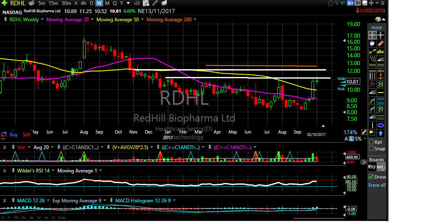Click the Sell button
The image size is (432, 224).
coord(26,135)
